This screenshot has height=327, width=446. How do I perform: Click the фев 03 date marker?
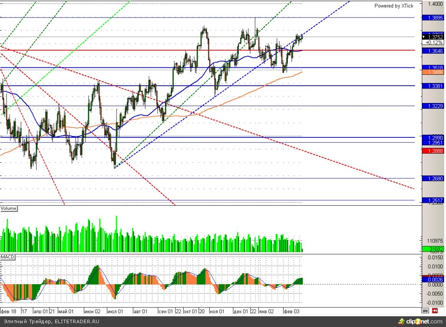pyautogui.click(x=292, y=311)
